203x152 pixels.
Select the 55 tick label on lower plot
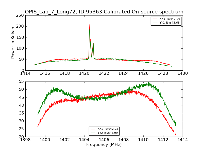click(x=21, y=82)
